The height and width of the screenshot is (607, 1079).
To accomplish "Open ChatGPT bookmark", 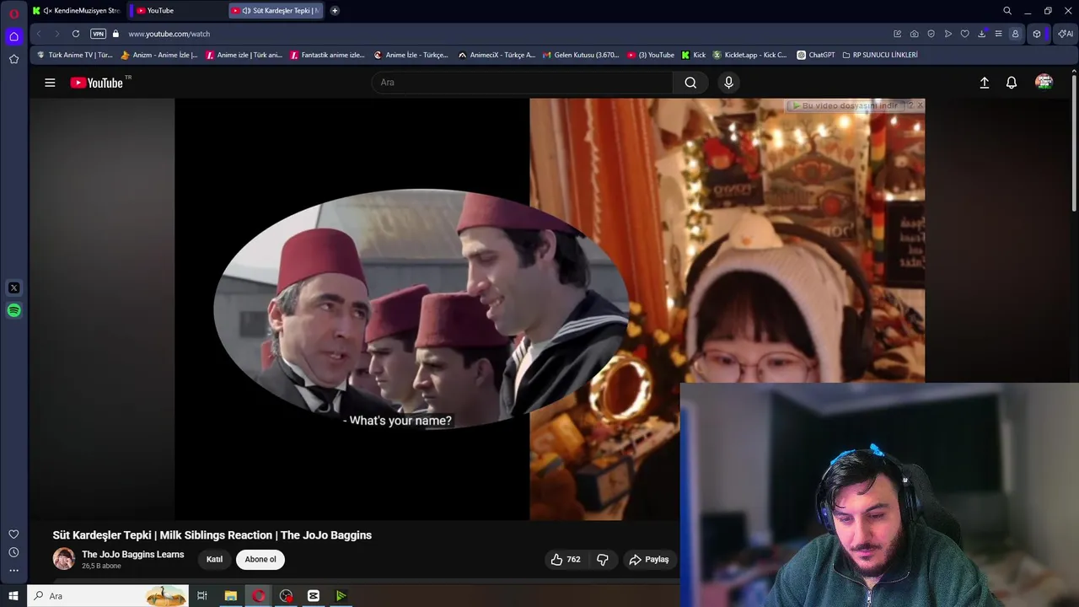I will [816, 55].
